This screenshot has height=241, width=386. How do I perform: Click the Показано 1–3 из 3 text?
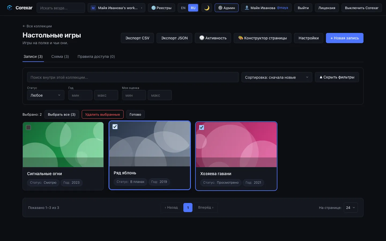[44, 208]
